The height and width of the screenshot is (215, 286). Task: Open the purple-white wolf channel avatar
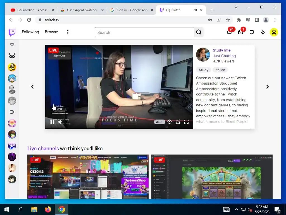(12, 146)
